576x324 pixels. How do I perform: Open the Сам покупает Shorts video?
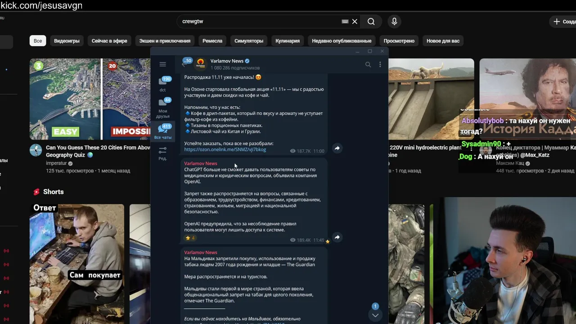click(77, 264)
